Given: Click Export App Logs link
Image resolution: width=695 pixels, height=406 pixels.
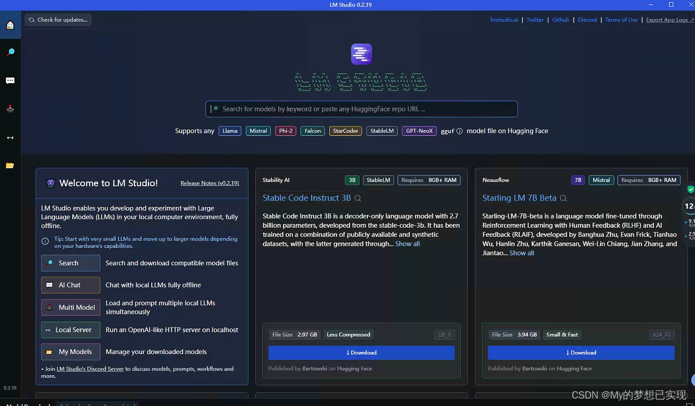Looking at the screenshot, I should pyautogui.click(x=670, y=20).
